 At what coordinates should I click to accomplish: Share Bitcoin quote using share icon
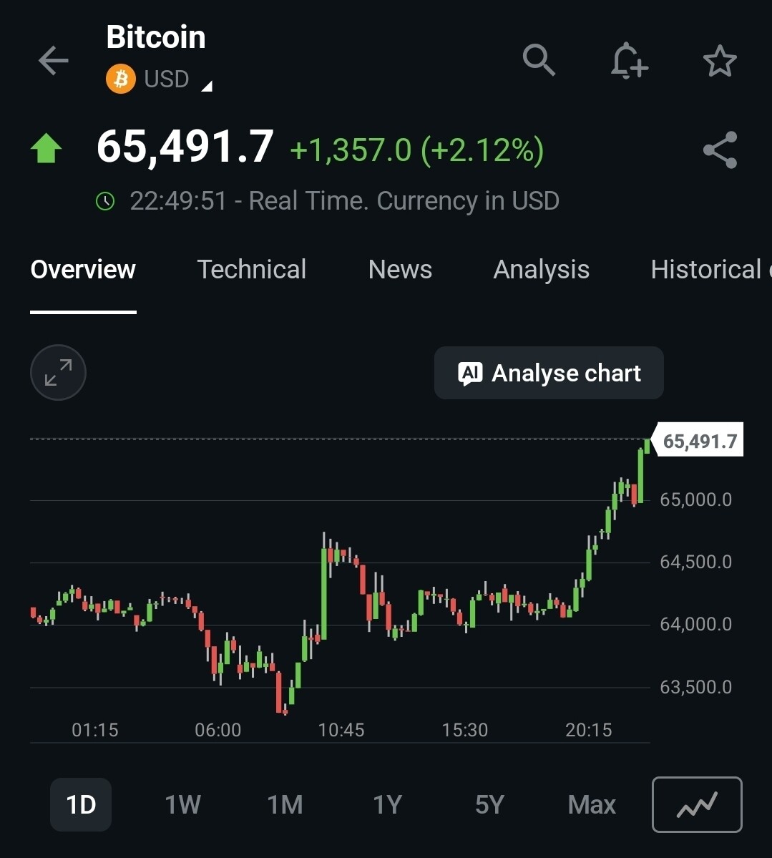720,150
